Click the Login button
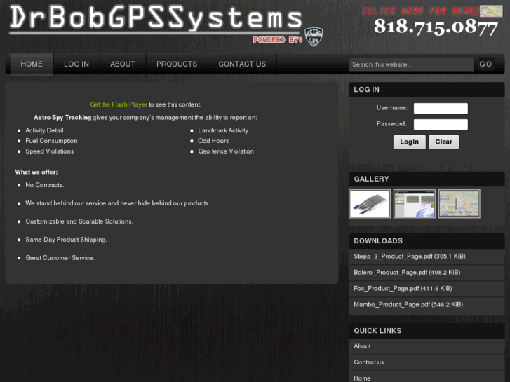Image resolution: width=510 pixels, height=382 pixels. [409, 142]
